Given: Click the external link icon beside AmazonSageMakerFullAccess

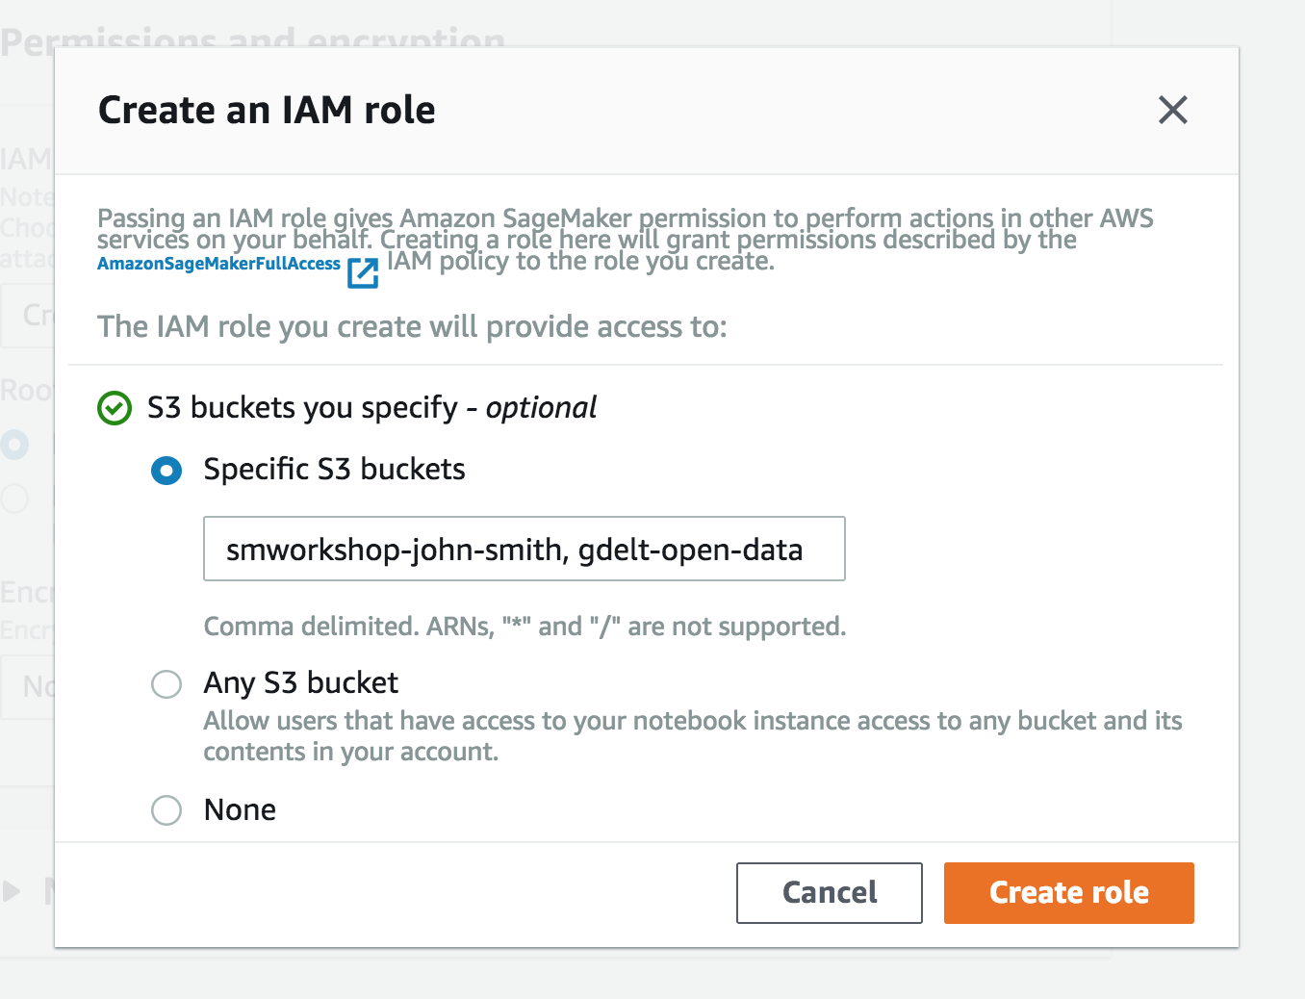Looking at the screenshot, I should (x=363, y=272).
